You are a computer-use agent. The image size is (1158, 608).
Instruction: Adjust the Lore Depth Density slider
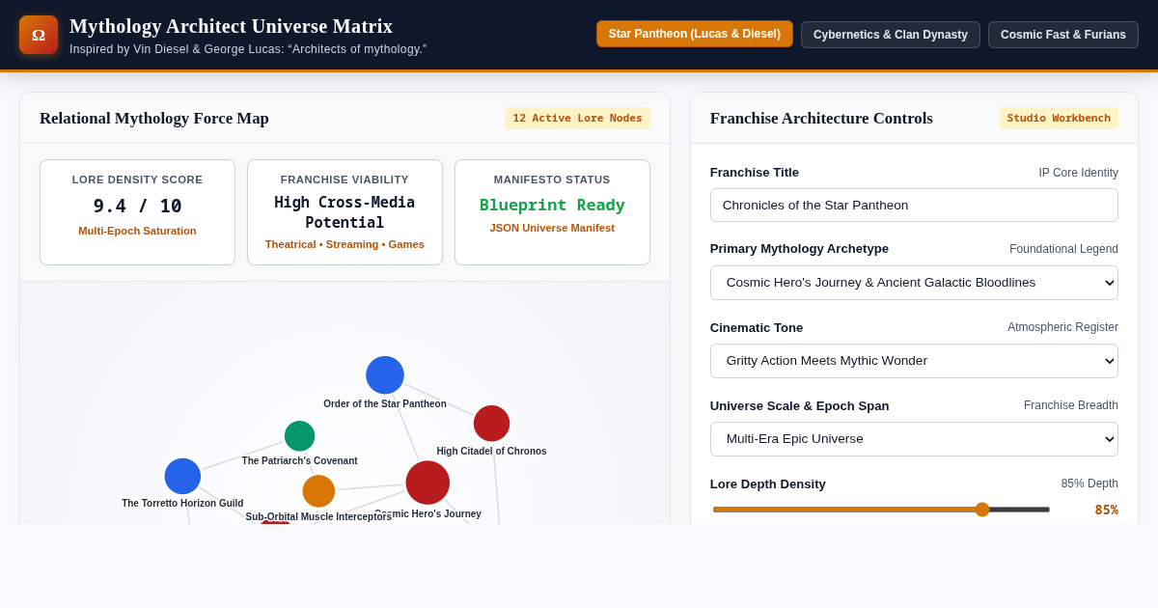881,510
